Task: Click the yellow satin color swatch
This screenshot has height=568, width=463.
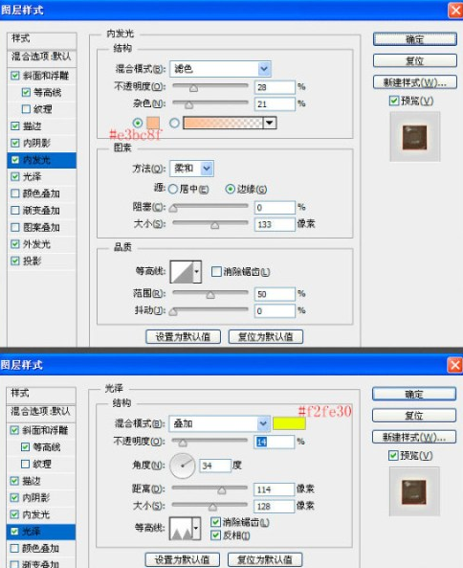Action: pos(289,423)
